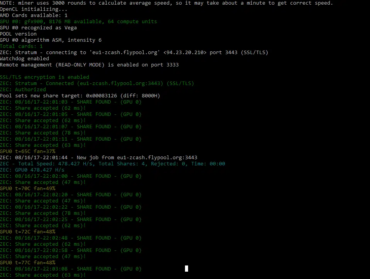The height and width of the screenshot is (279, 370).
Task: Click 'GPU #0 algorithm ASM, intensity 6' line
Action: click(51, 40)
